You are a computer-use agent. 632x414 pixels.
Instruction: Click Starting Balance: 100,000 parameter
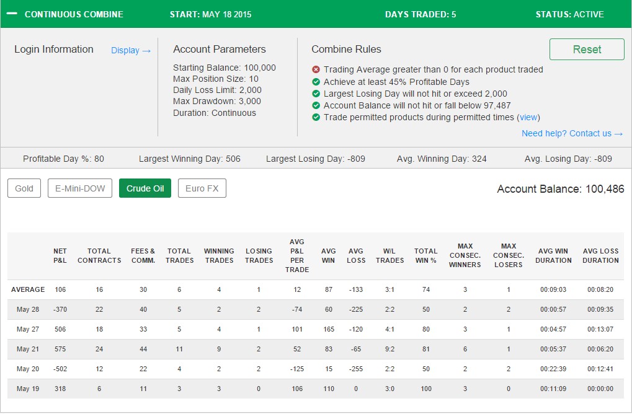[225, 68]
